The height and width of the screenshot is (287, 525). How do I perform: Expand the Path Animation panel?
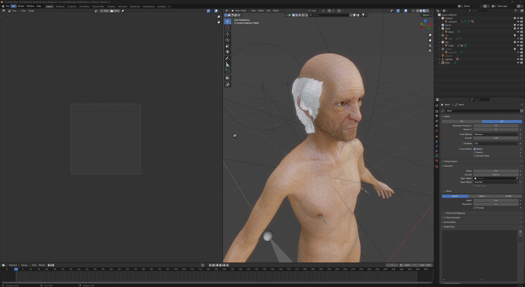(453, 217)
